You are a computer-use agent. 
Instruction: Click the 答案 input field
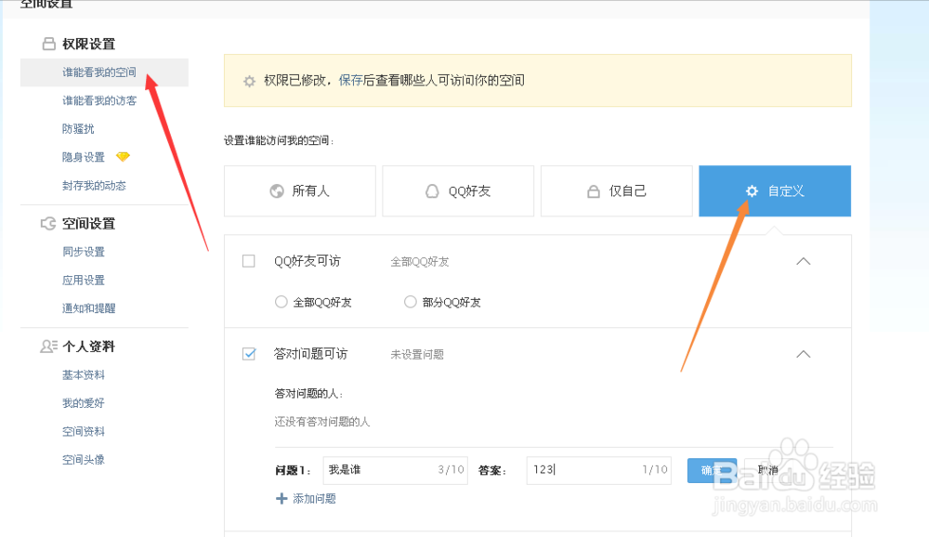pyautogui.click(x=583, y=470)
